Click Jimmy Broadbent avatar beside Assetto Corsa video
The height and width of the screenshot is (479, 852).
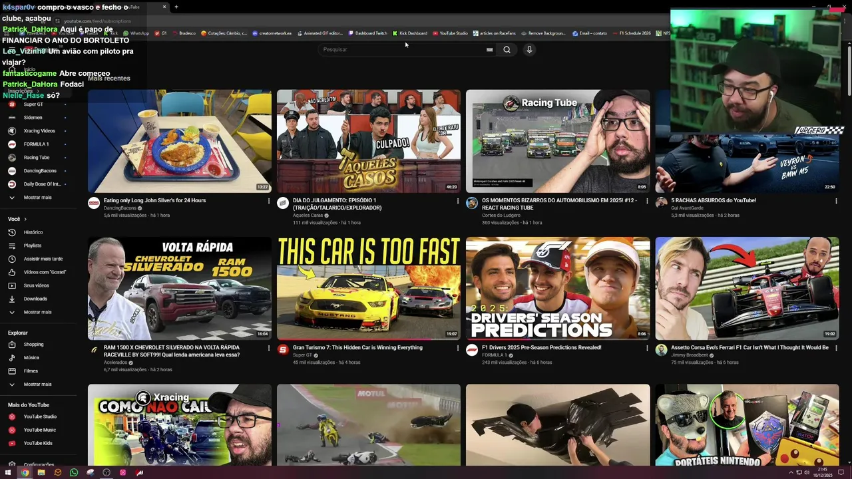point(661,350)
